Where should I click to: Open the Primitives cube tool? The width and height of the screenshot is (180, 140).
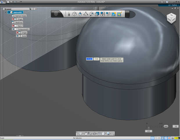coord(74,14)
